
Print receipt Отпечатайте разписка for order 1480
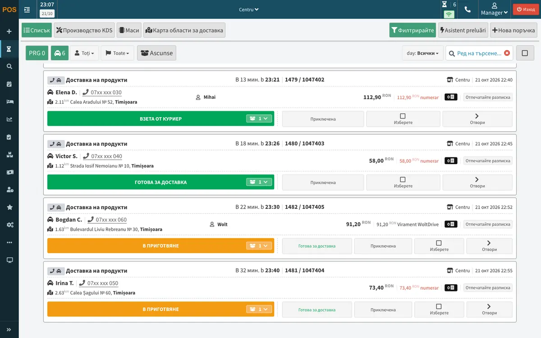[x=488, y=160]
